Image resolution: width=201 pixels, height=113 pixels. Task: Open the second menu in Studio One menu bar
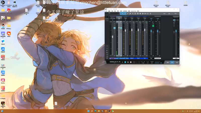[x=109, y=11]
